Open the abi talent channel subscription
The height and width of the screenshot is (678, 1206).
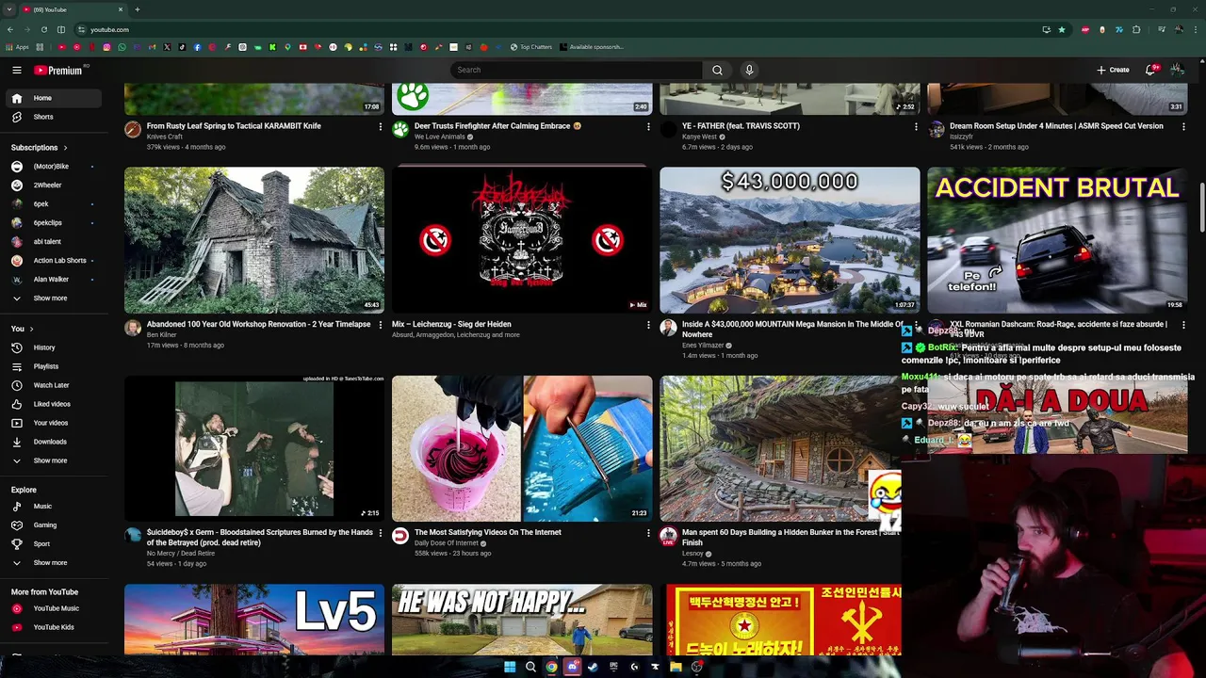coord(55,242)
